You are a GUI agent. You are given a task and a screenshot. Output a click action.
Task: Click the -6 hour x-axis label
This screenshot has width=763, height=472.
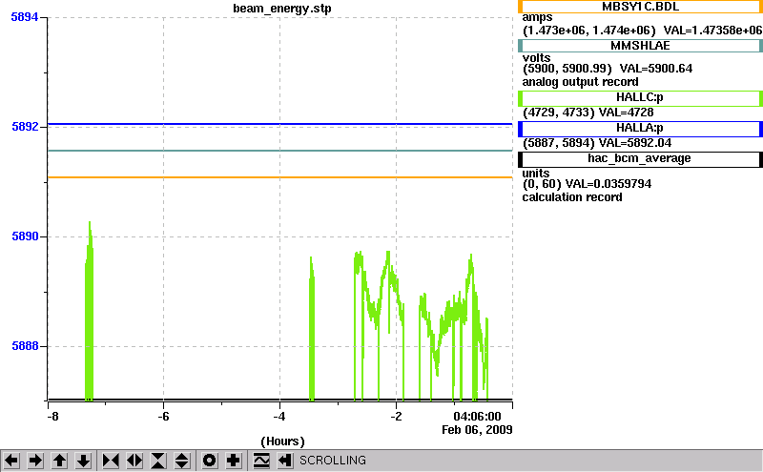[163, 417]
